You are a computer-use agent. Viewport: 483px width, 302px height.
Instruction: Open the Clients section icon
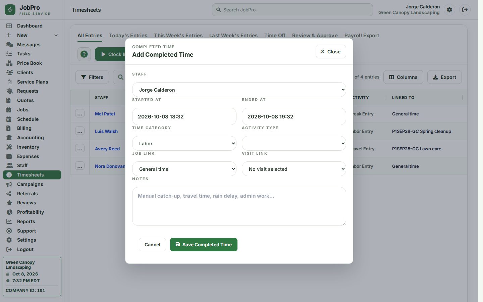pyautogui.click(x=9, y=72)
